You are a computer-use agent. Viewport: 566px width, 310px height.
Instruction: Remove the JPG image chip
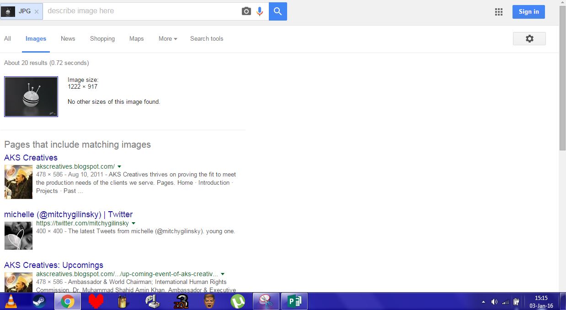37,11
